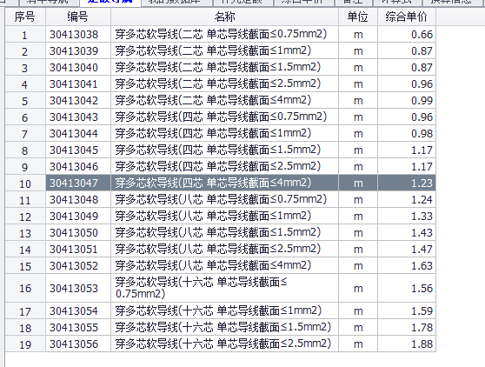Click name 穿多芯软导线(二芯 ≤1.5mm2)
Viewport: 485px width, 367px height.
pyautogui.click(x=224, y=68)
